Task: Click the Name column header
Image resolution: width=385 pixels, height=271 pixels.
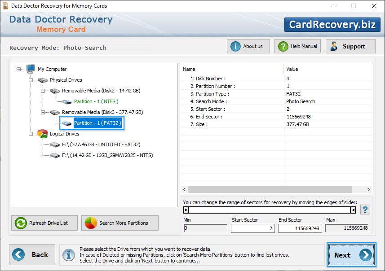Action: (x=232, y=69)
